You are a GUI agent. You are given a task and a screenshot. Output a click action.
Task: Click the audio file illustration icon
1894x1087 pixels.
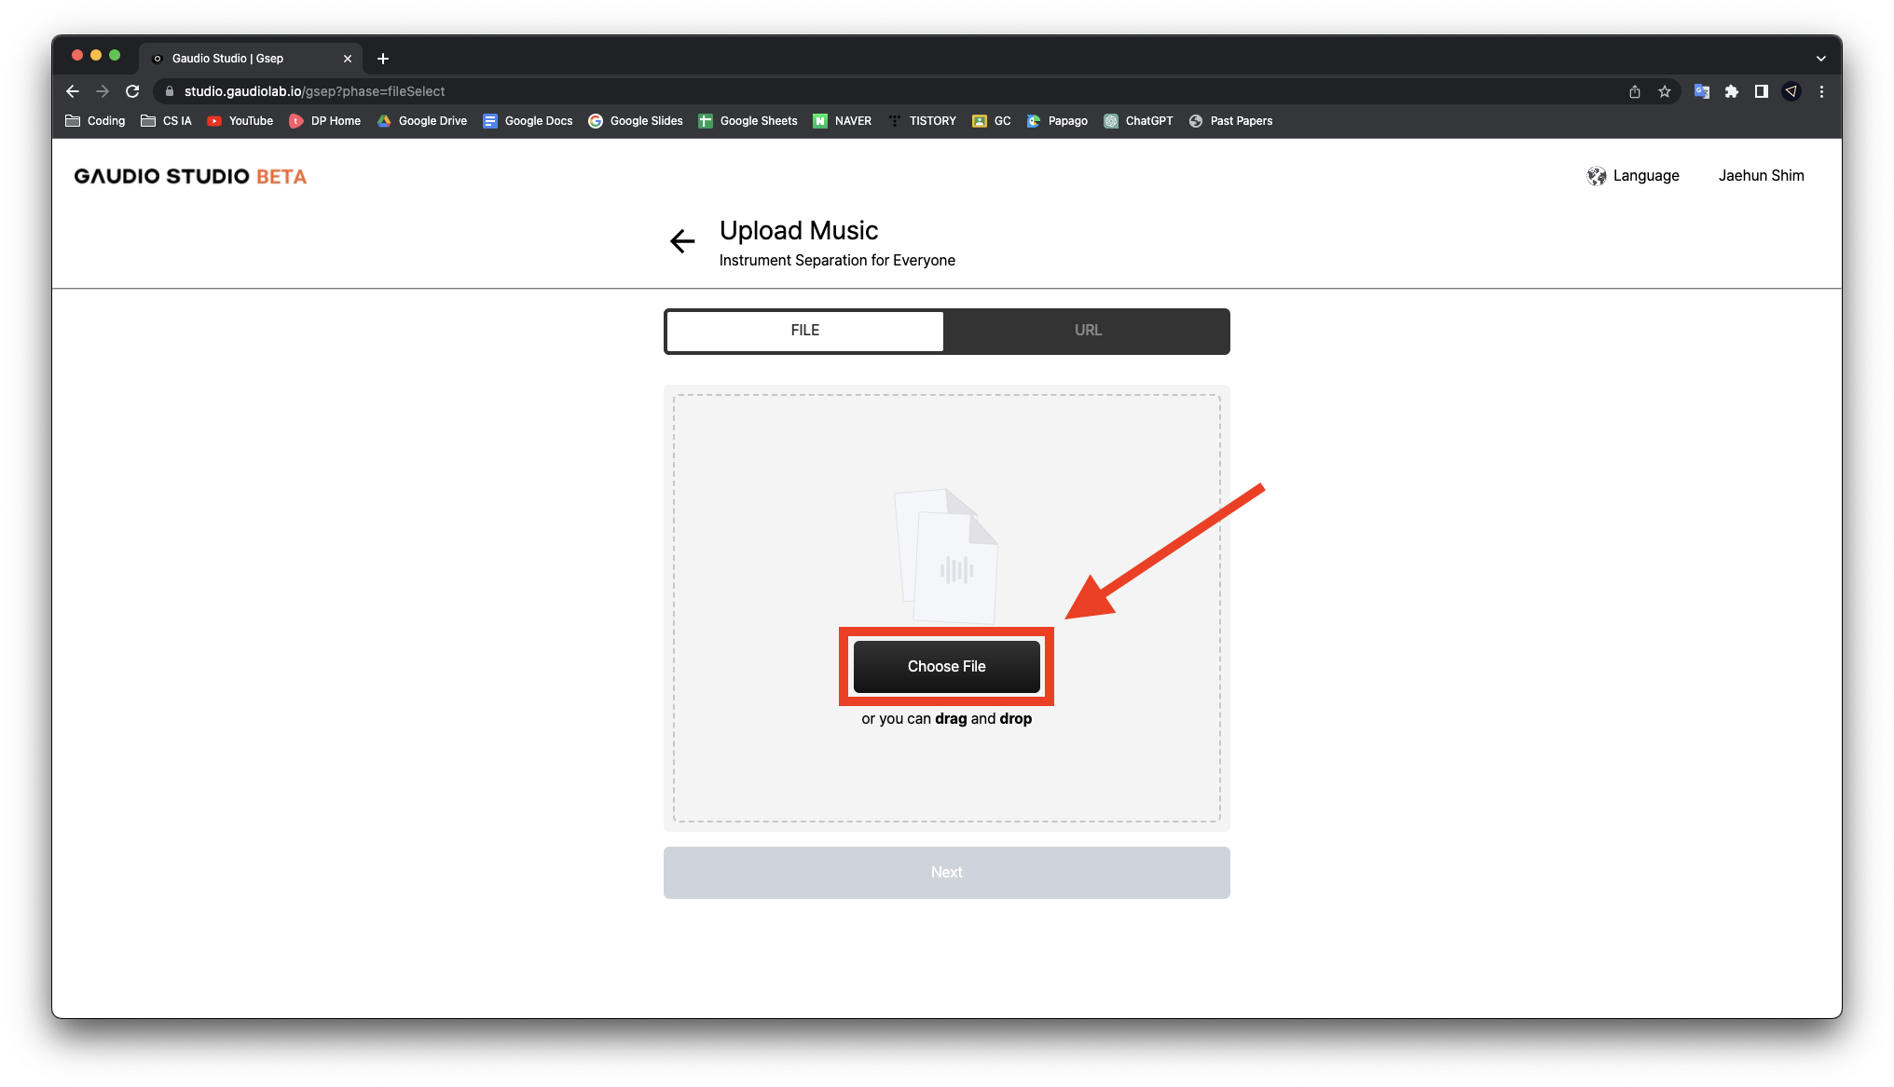946,555
